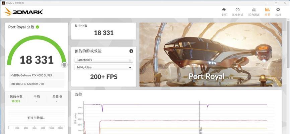This screenshot has width=290, height=134.
Task: Click the 预估的游戏效能 heading
Action: [88, 51]
